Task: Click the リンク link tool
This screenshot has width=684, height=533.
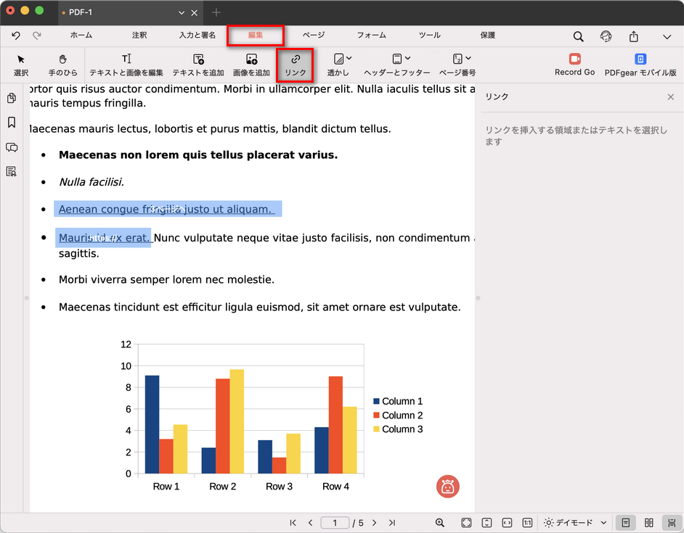Action: click(x=295, y=64)
